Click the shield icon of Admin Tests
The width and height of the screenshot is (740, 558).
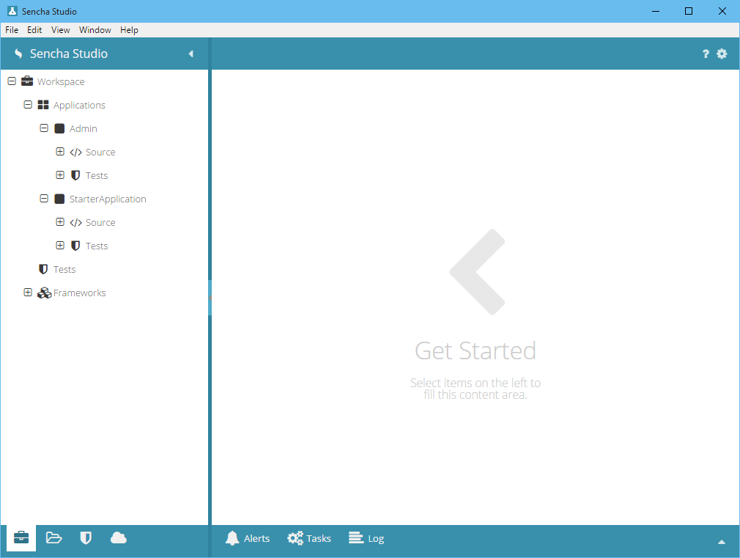[75, 175]
